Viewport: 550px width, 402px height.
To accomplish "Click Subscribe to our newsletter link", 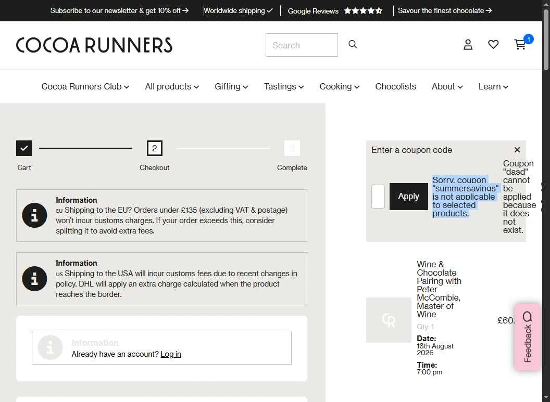I will [x=119, y=10].
